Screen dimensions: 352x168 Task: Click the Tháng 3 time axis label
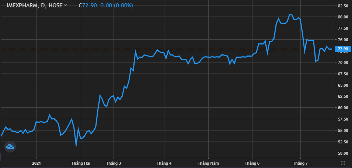coord(114,163)
